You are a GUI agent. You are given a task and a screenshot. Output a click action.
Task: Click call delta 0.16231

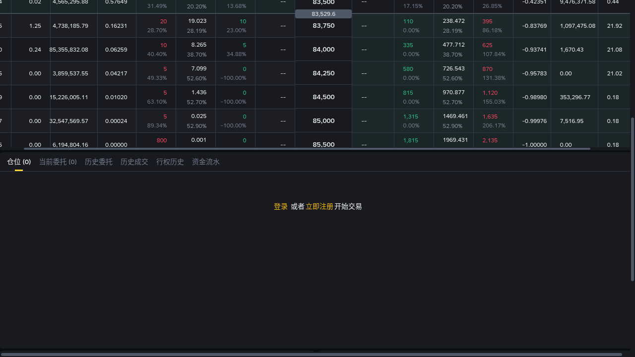[x=116, y=26]
